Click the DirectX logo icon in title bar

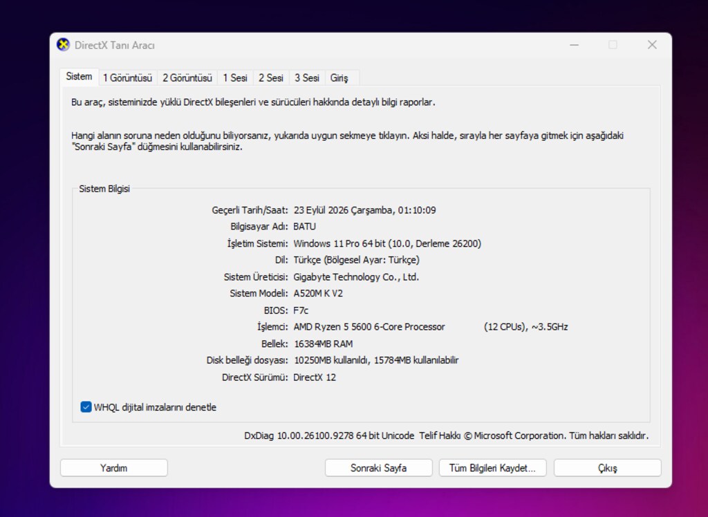tap(63, 45)
